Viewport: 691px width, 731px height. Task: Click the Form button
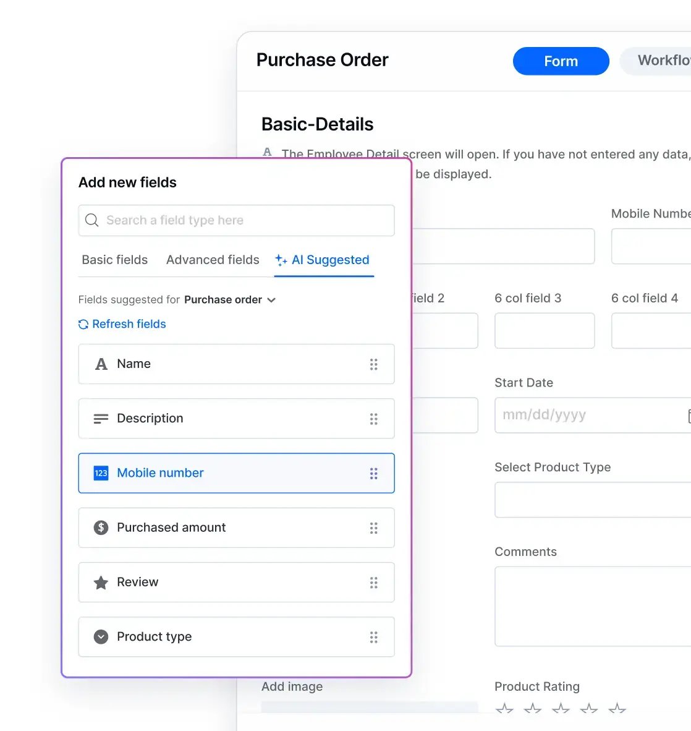(561, 61)
